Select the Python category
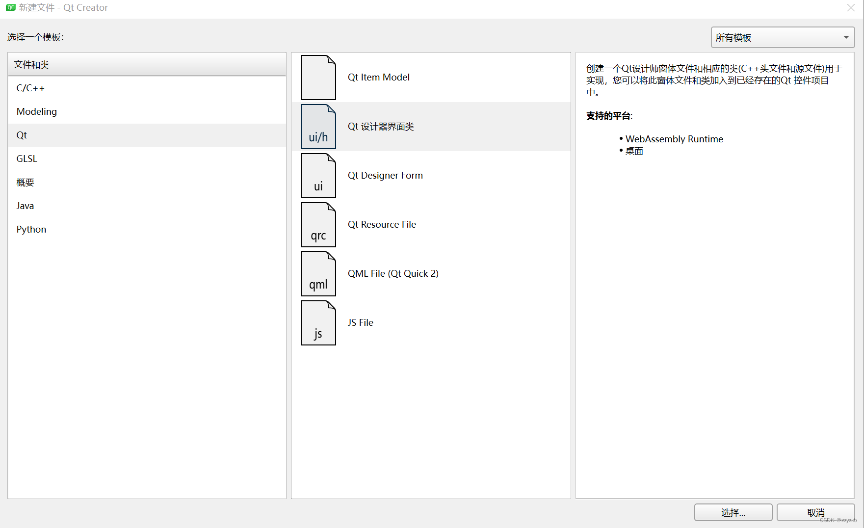This screenshot has width=864, height=528. pos(147,230)
